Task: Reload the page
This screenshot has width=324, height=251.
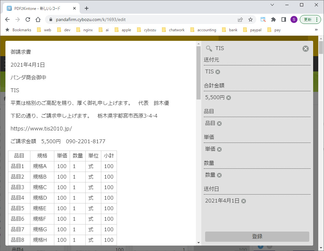Action: pos(28,19)
